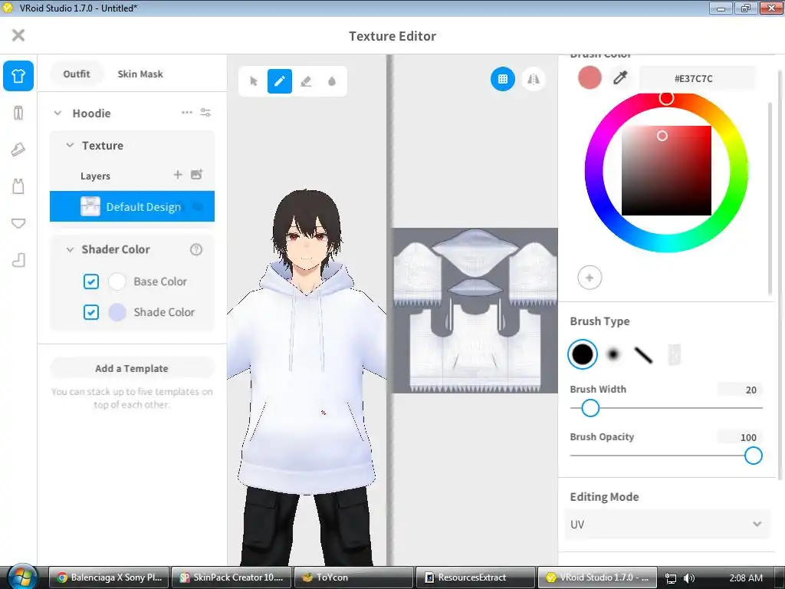Select the eraser tool

(306, 81)
